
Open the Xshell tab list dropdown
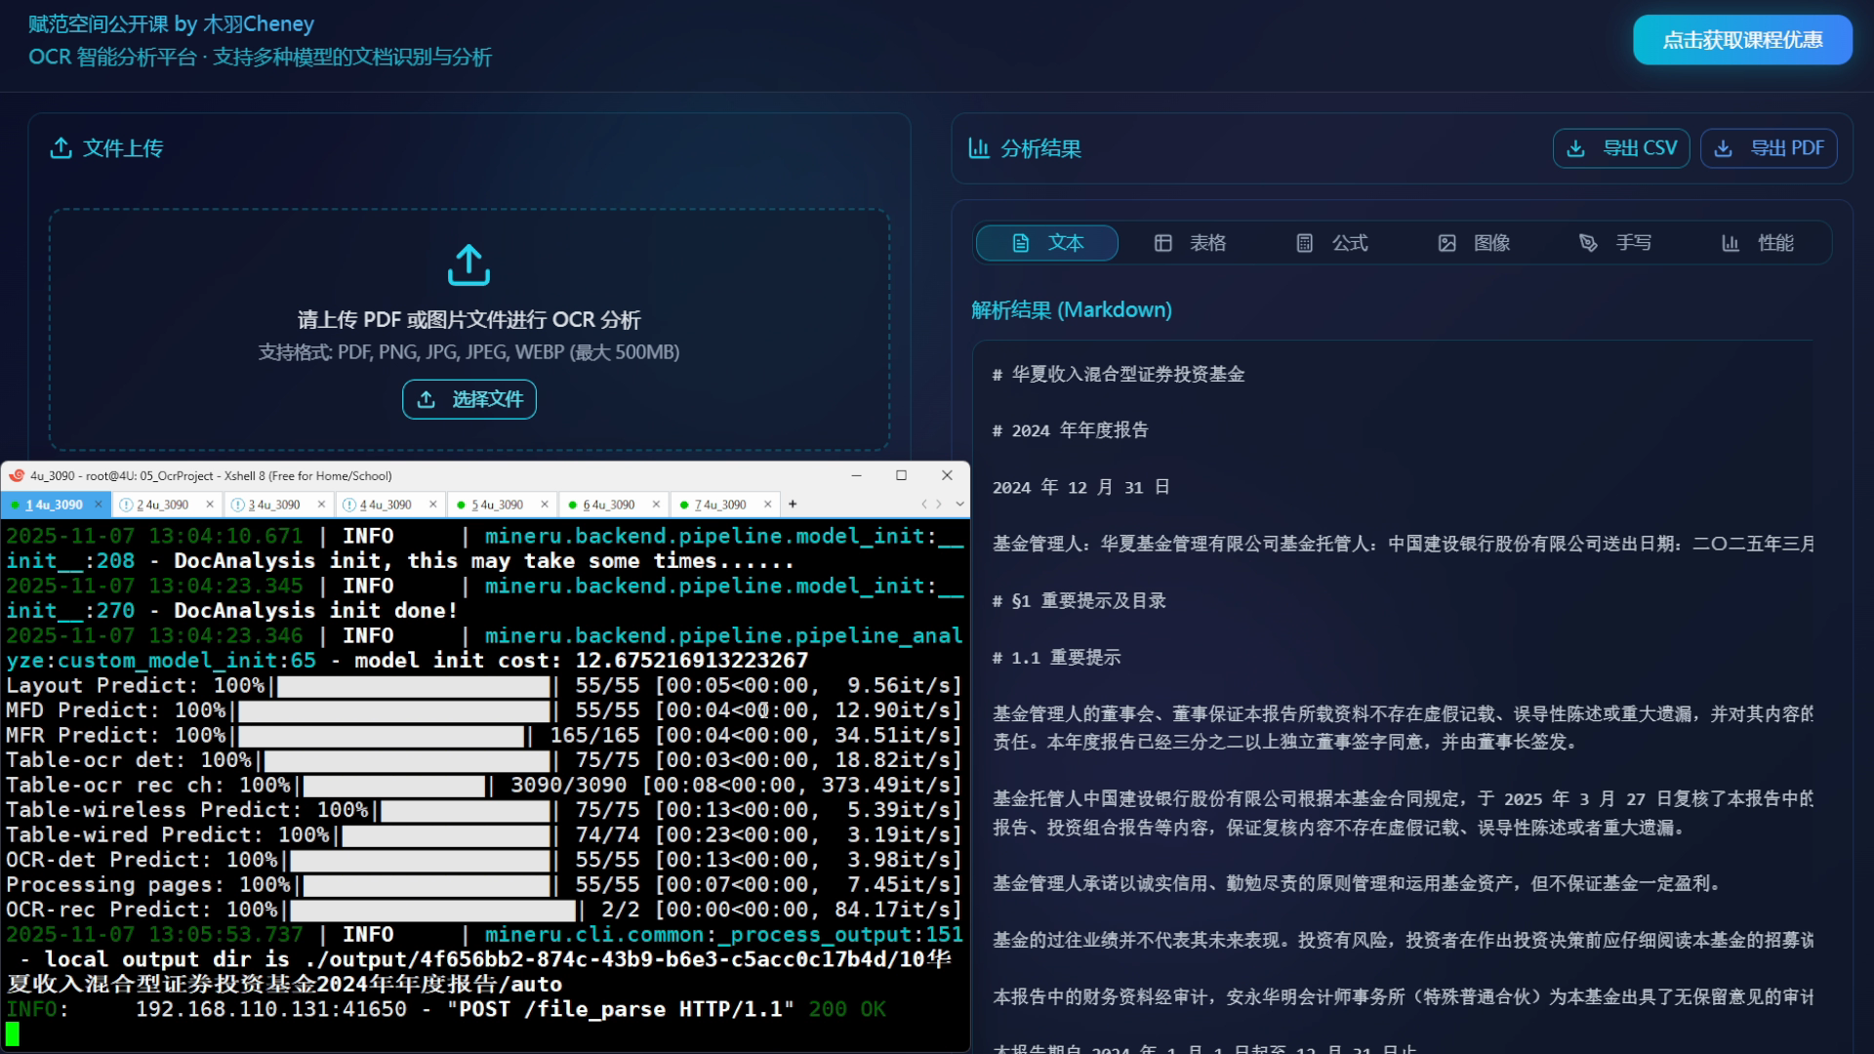[959, 505]
